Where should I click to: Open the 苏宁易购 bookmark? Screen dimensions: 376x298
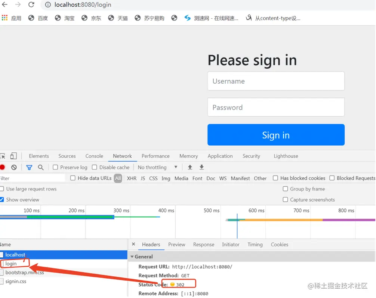pos(150,18)
